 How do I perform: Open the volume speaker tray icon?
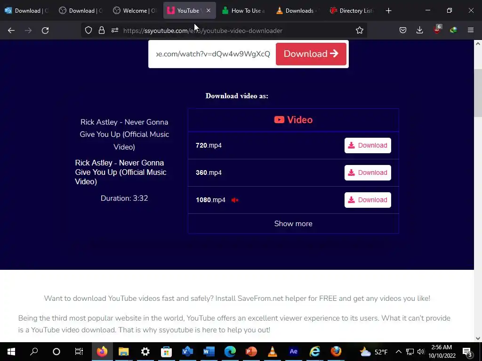pyautogui.click(x=421, y=352)
